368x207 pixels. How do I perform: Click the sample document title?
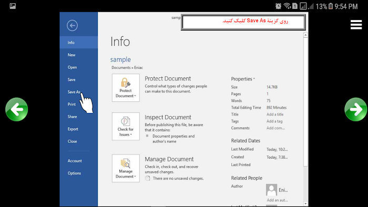click(120, 59)
